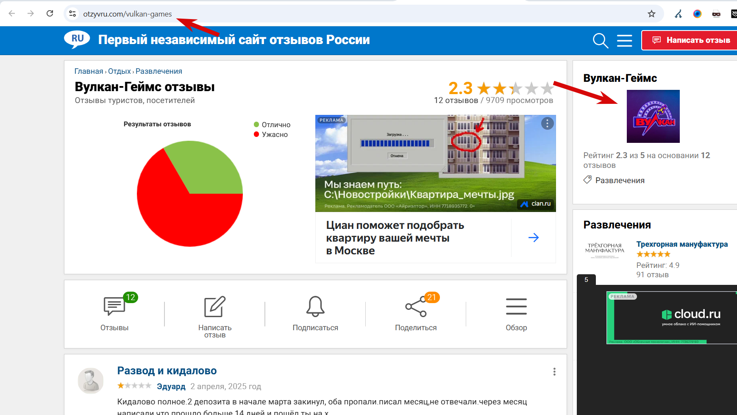Go back to the previous page
The width and height of the screenshot is (737, 415).
coord(12,14)
